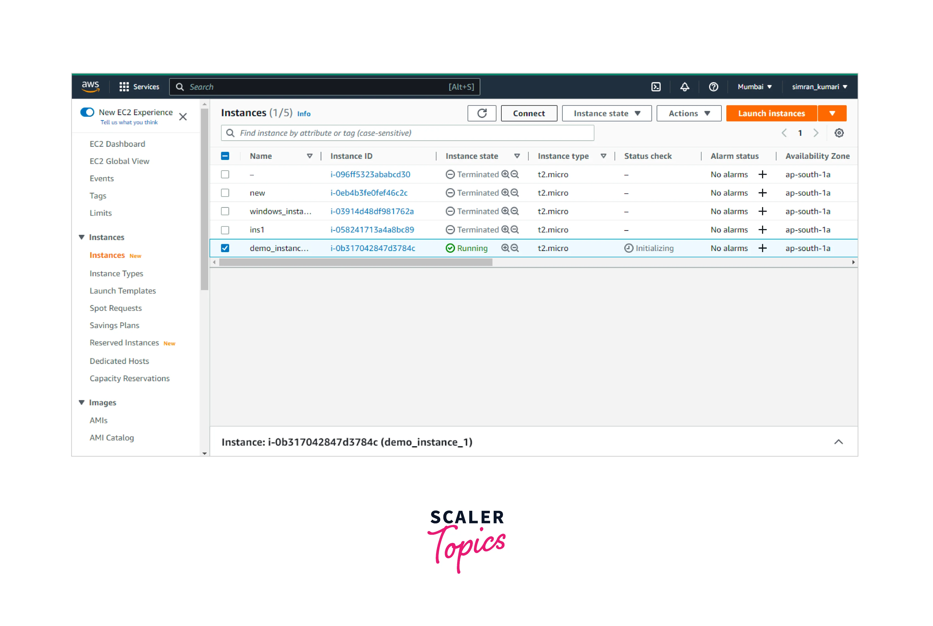
Task: Check the ins1 instance checkbox
Action: [225, 230]
